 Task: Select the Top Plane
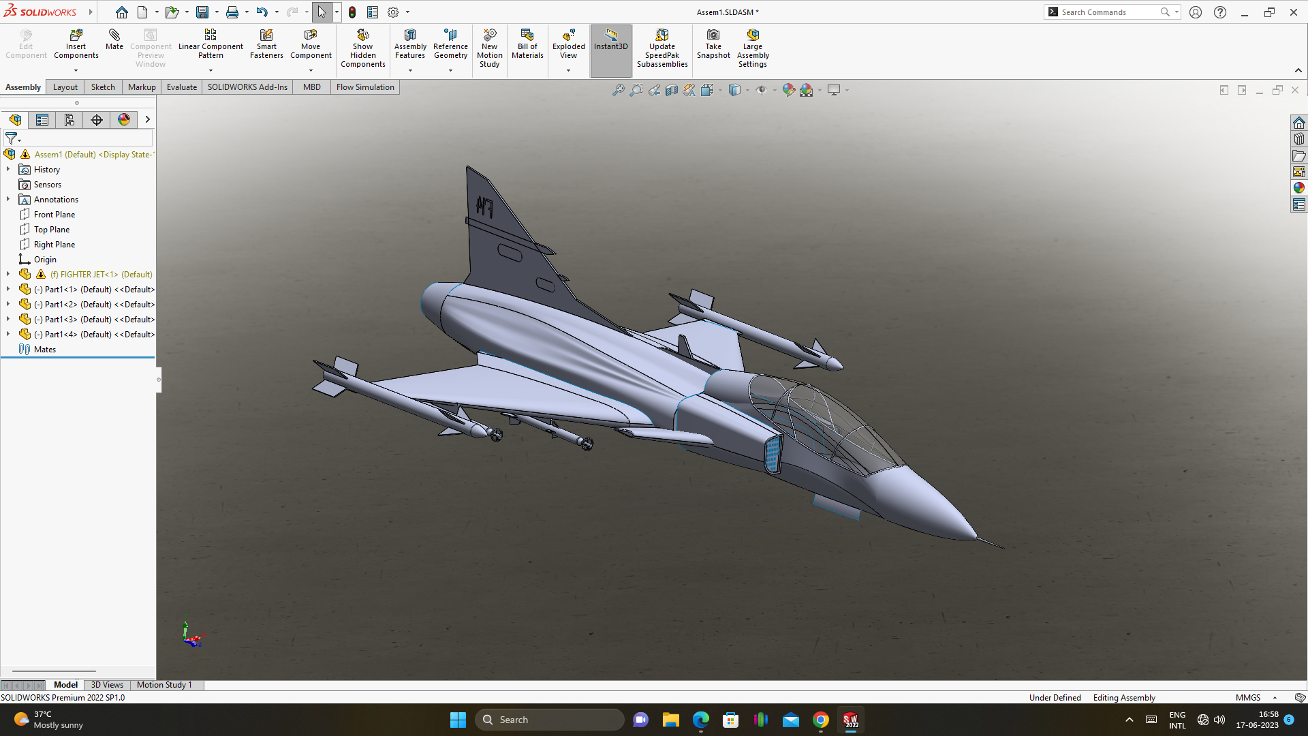44,230
